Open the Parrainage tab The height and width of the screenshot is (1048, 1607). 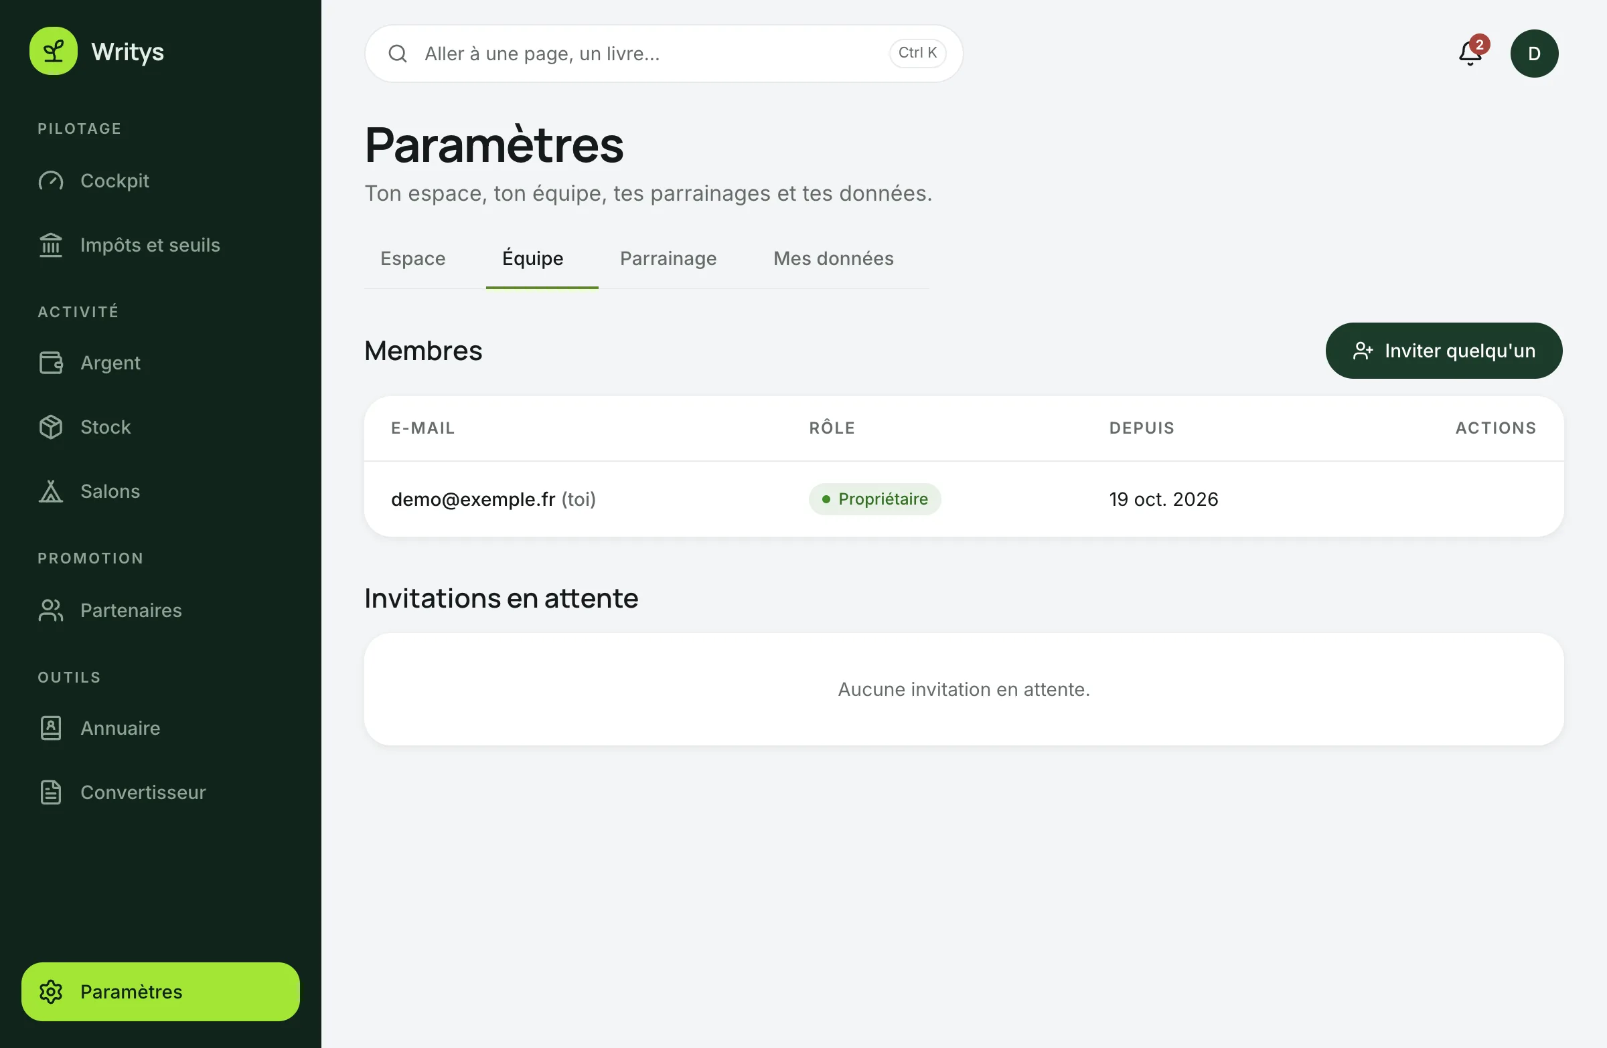point(668,258)
